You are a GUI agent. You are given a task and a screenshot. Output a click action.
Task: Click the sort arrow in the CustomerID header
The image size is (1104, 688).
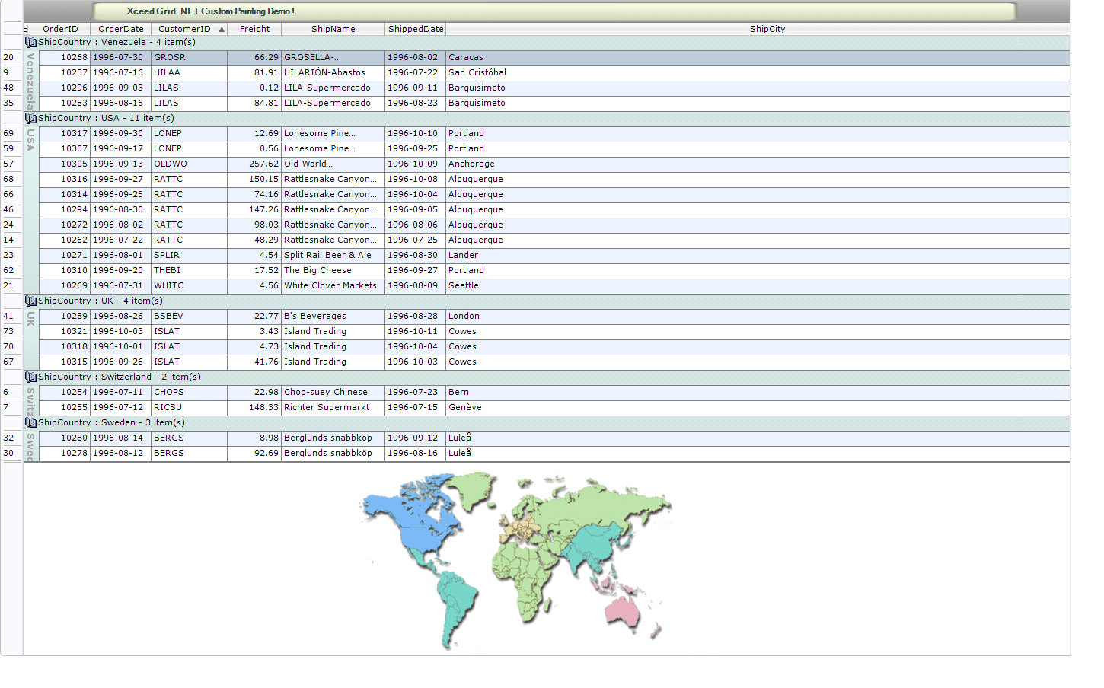[x=222, y=30]
